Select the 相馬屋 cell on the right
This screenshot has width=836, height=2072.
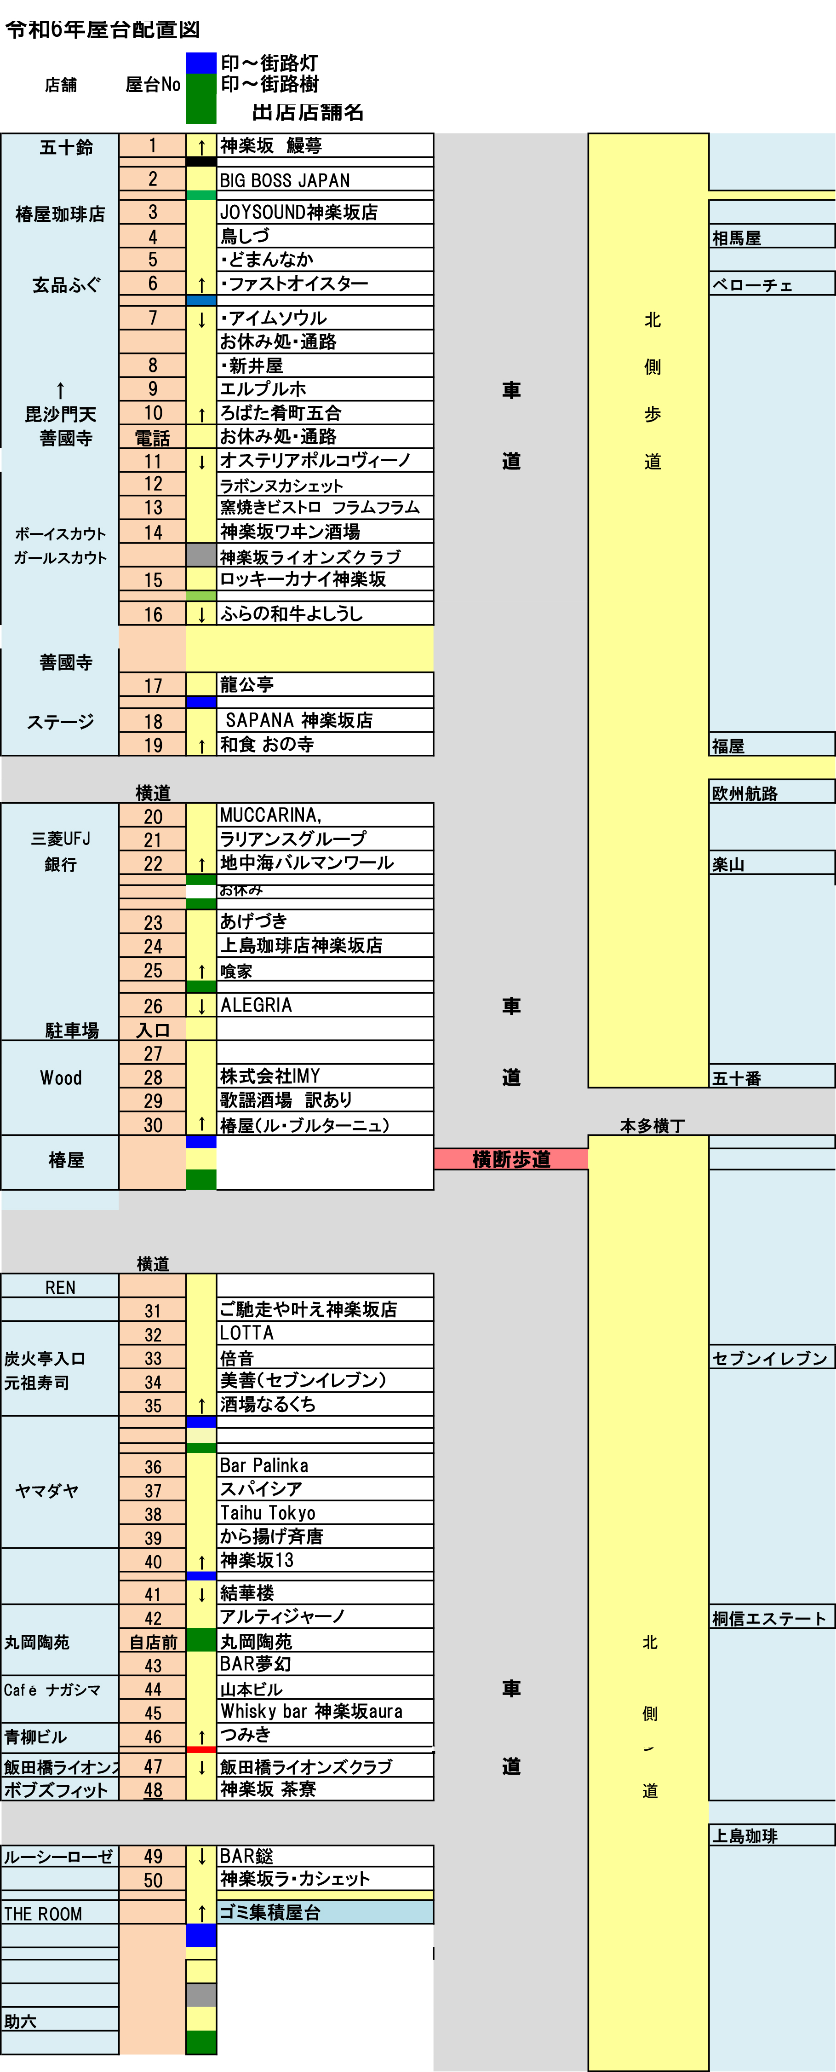pyautogui.click(x=772, y=237)
